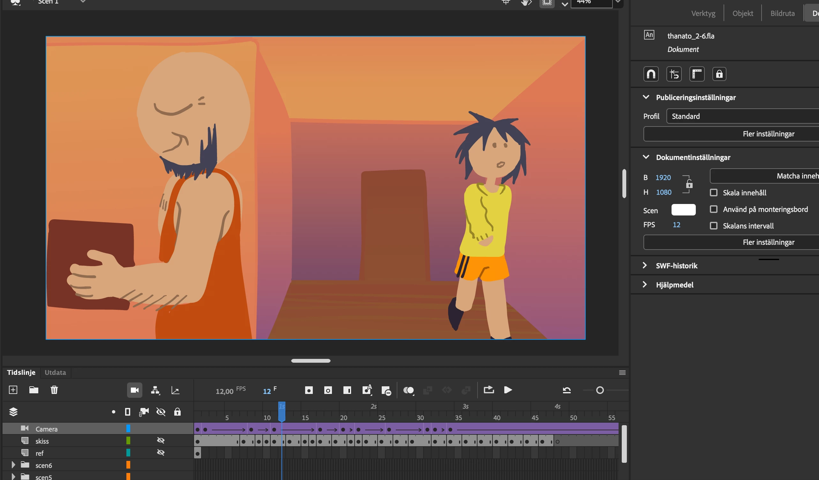Toggle onion skin in timeline
This screenshot has height=480, width=819.
[x=408, y=390]
